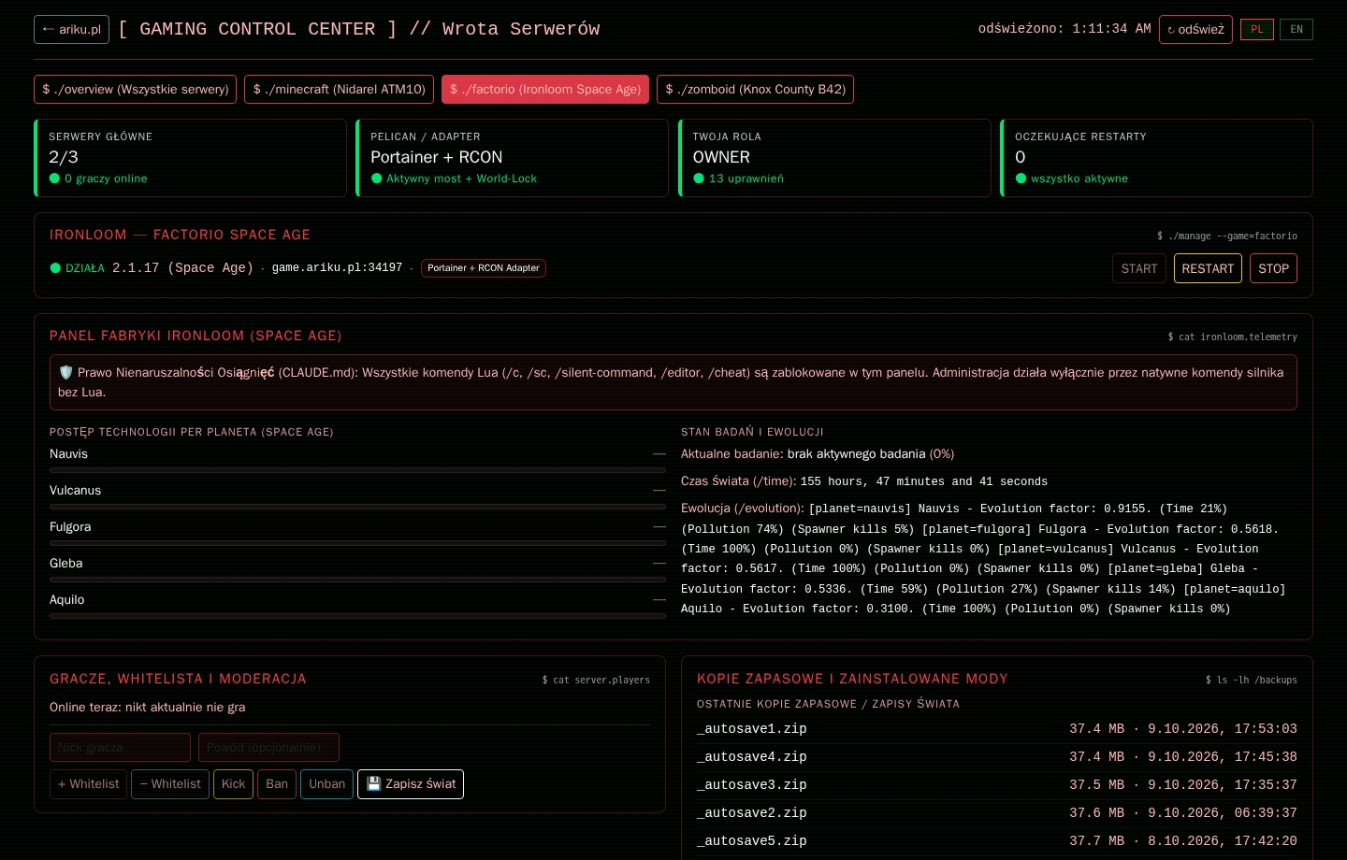Click the Ban button

tap(277, 783)
